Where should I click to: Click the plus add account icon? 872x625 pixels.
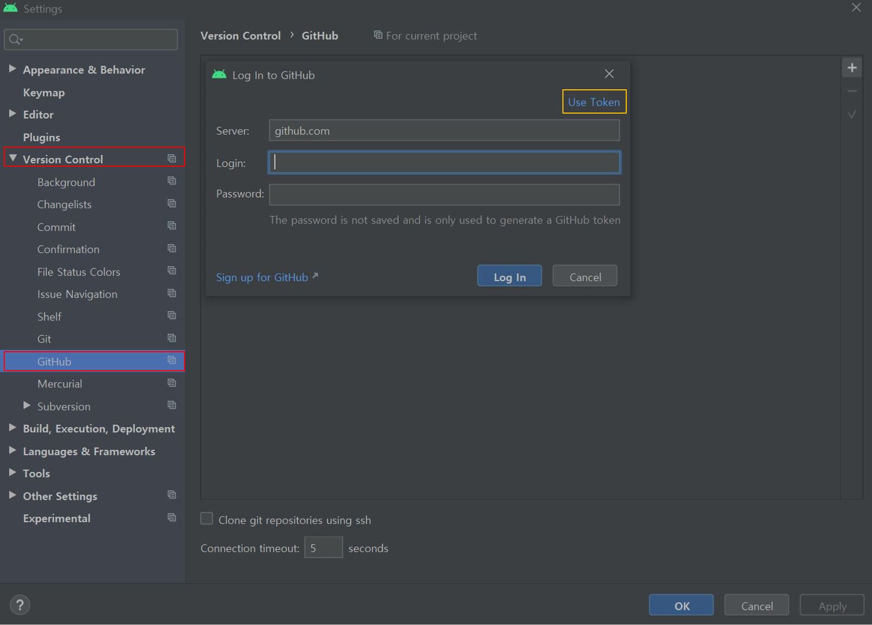point(852,68)
